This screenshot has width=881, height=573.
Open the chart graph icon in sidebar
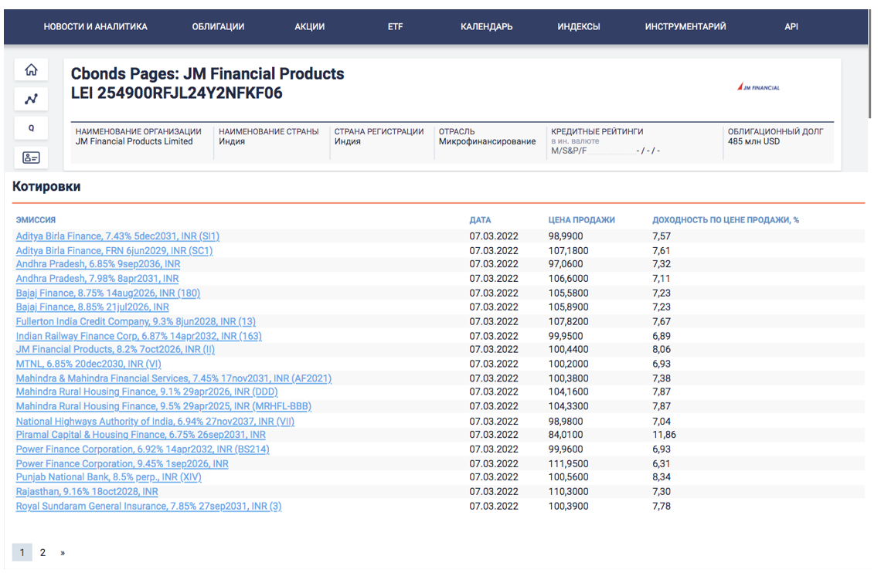click(31, 99)
